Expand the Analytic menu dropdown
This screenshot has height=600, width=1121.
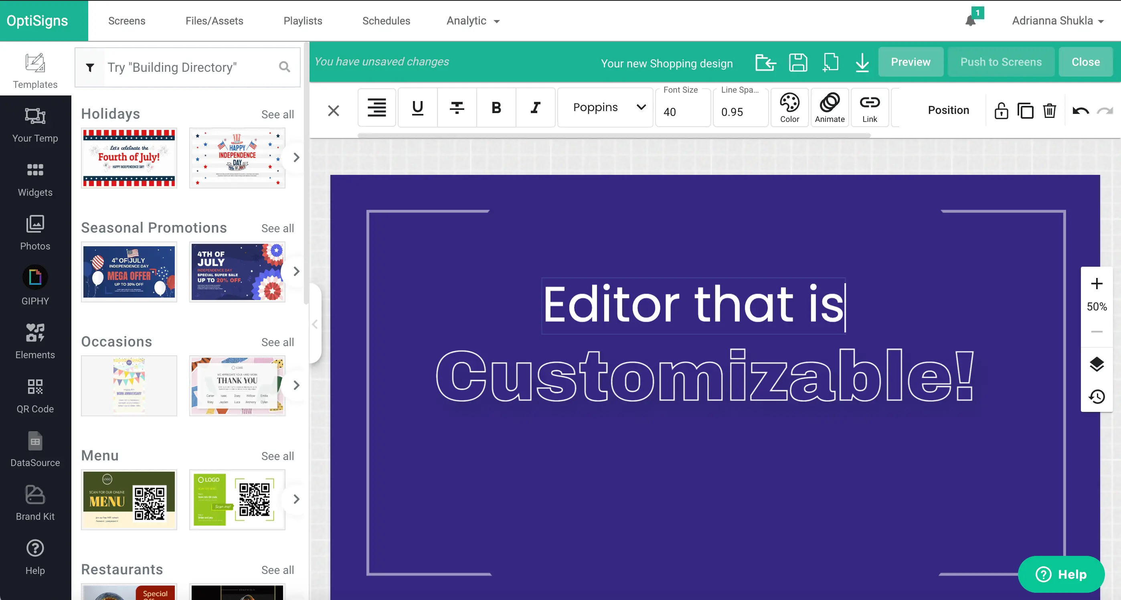[x=473, y=21]
